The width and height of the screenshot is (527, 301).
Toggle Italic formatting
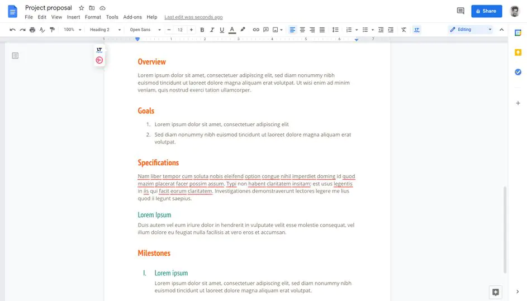(x=212, y=30)
